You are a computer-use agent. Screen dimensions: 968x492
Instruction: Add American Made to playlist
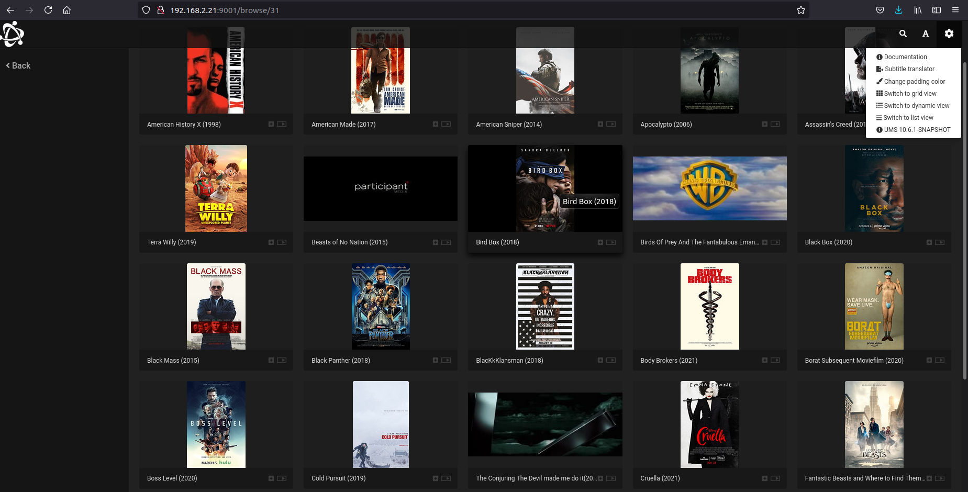pyautogui.click(x=436, y=124)
